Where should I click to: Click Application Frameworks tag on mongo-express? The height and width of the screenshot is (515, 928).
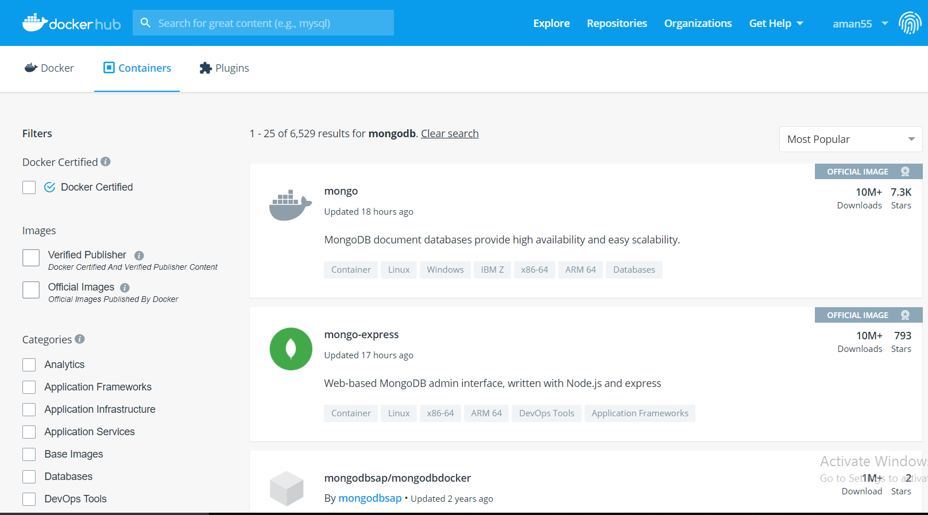640,413
